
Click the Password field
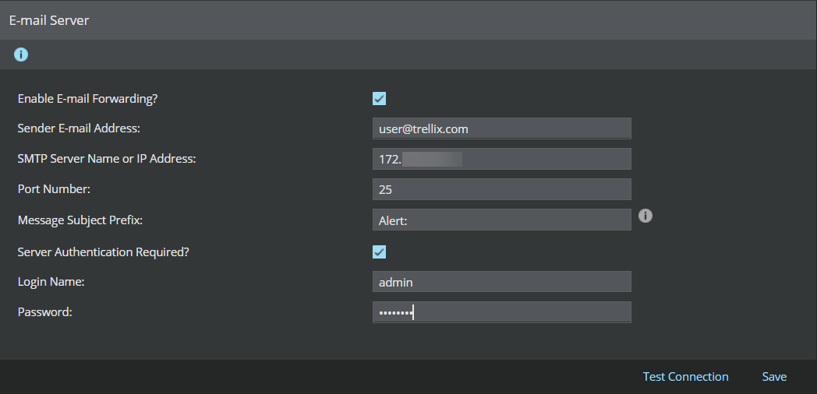click(502, 312)
